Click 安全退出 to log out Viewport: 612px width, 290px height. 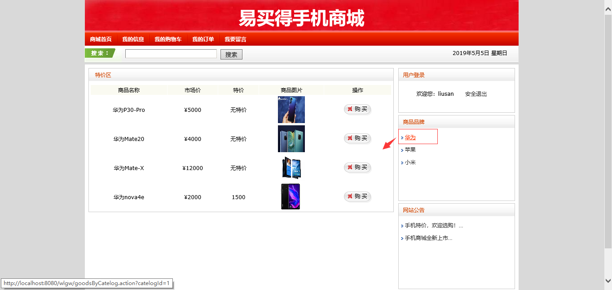coord(476,94)
